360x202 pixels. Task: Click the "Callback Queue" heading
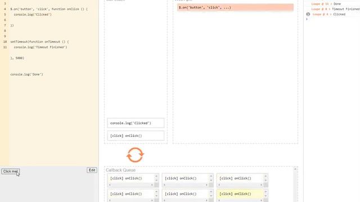click(x=120, y=170)
